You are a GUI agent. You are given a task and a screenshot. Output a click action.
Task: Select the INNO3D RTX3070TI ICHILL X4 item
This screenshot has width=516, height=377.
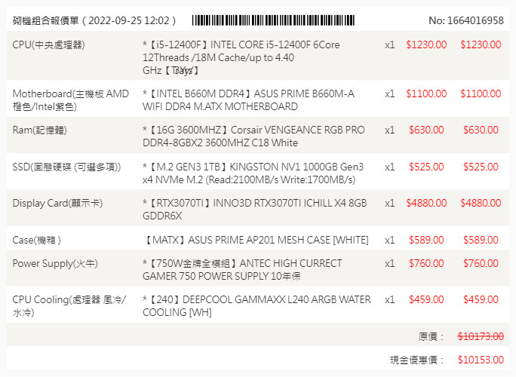[x=254, y=209]
